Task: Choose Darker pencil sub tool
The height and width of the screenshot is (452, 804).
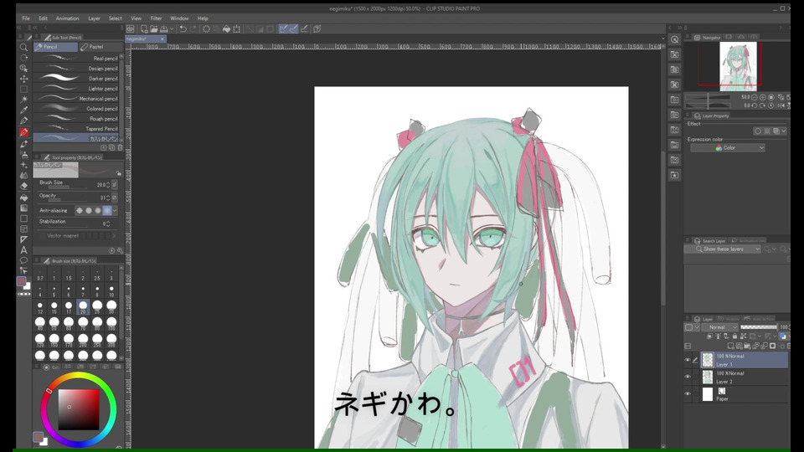Action: pyautogui.click(x=77, y=79)
